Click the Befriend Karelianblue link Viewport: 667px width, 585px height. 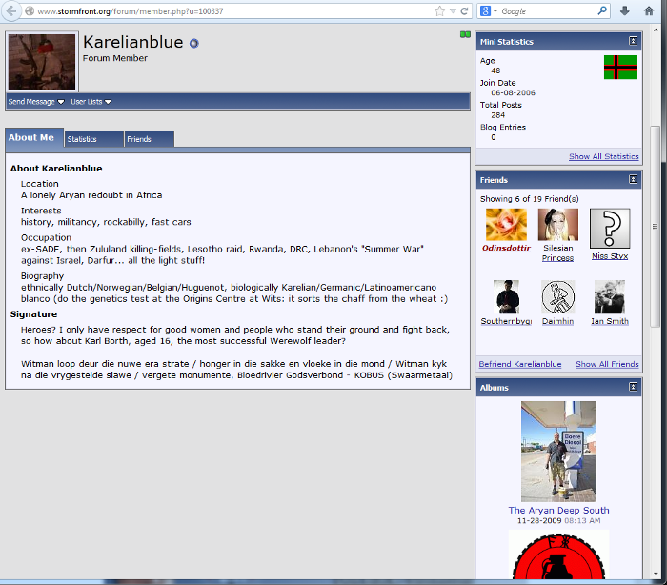[x=520, y=364]
